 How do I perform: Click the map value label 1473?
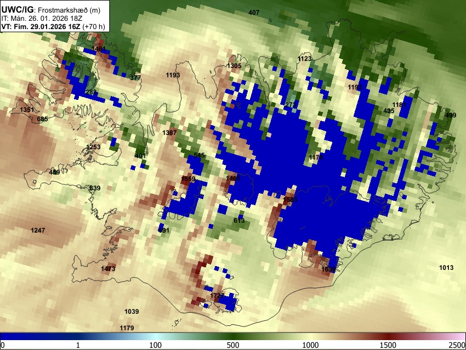pyautogui.click(x=108, y=269)
